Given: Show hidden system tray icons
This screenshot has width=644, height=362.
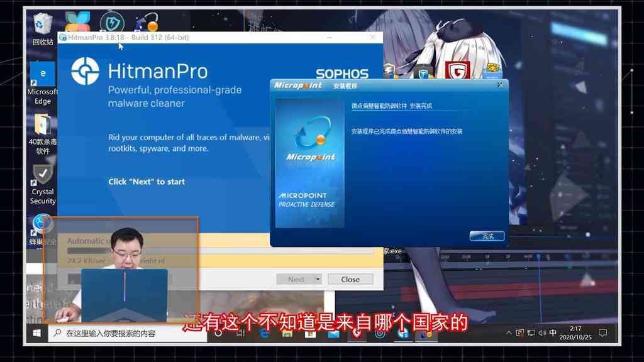Looking at the screenshot, I should (509, 333).
